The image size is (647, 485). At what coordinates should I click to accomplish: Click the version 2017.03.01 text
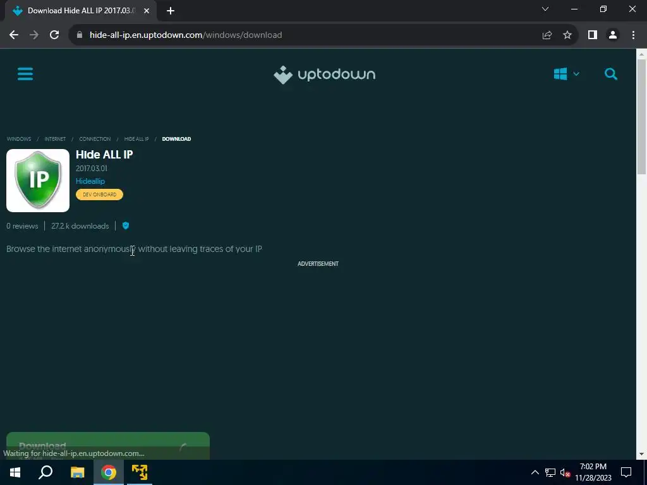(92, 168)
